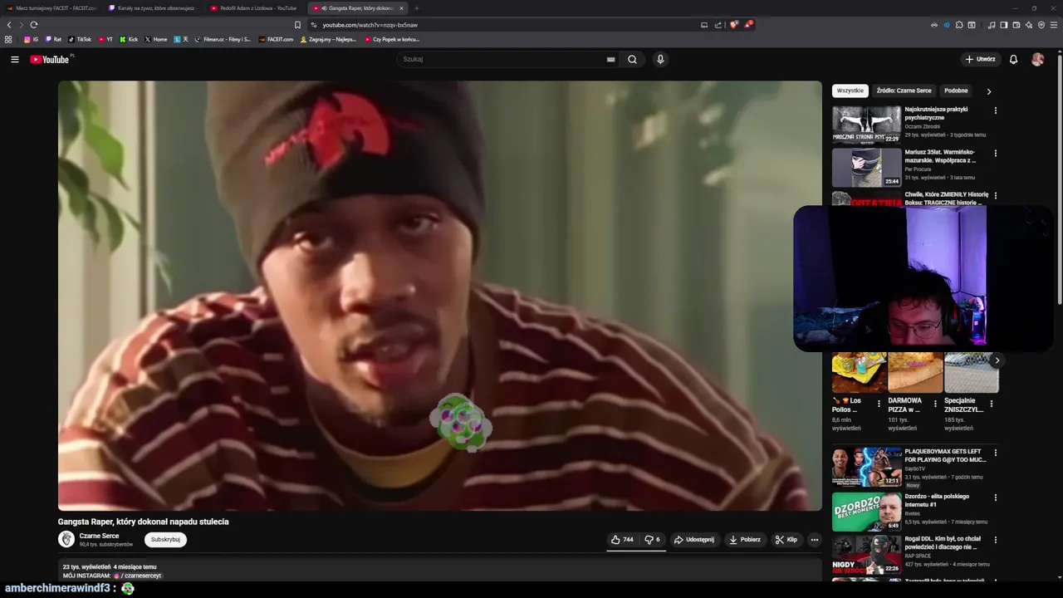Viewport: 1063px width, 598px height.
Task: Select the Podobne filter chip
Action: point(956,91)
